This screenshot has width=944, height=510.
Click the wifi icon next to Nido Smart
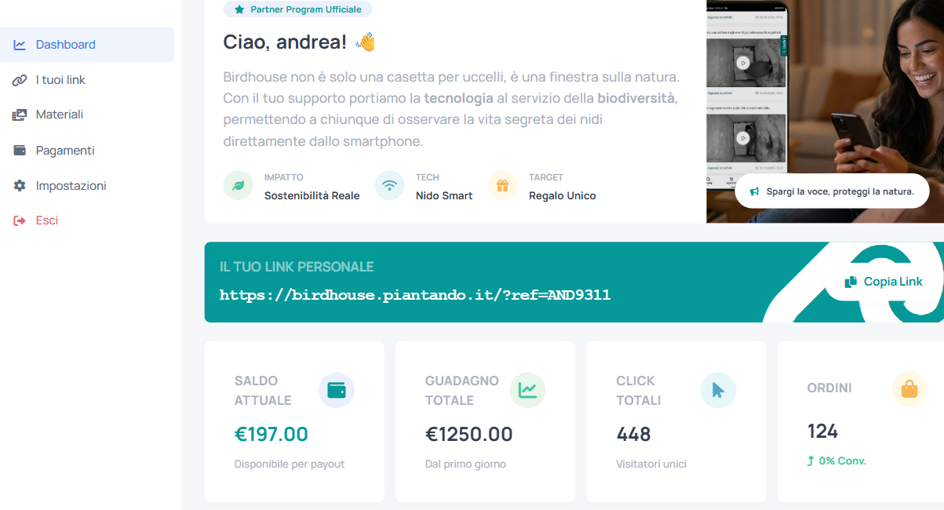(390, 187)
